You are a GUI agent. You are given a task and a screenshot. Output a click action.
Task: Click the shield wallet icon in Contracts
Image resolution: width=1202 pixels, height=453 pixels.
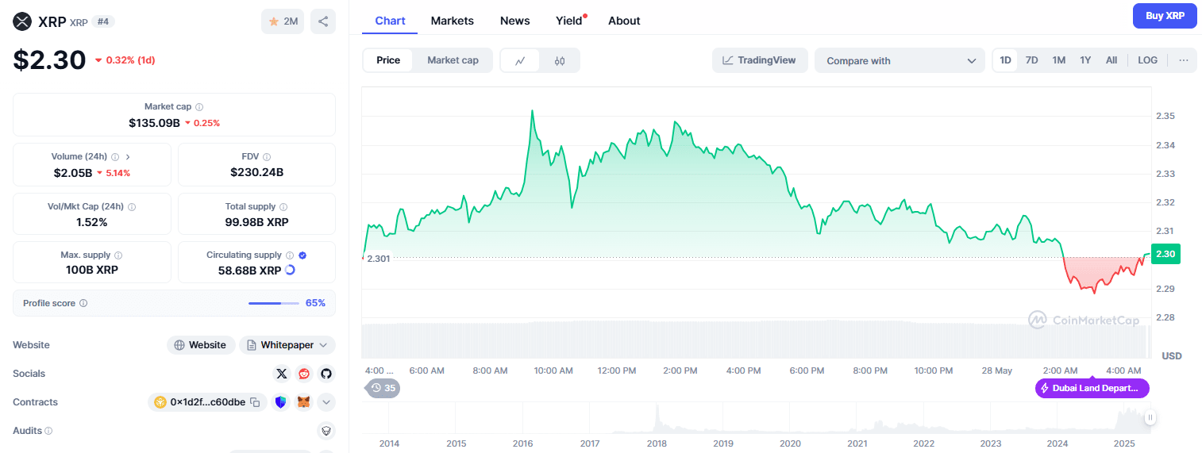point(280,402)
